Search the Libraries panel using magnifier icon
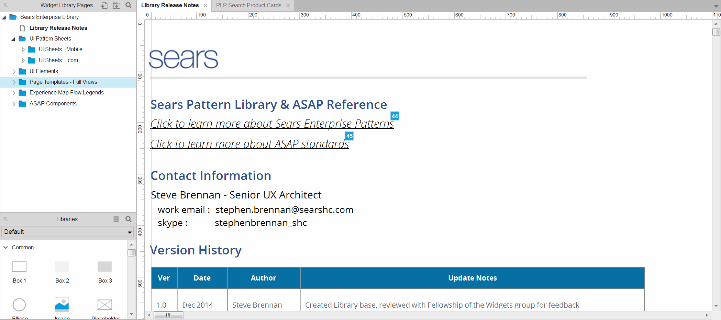 (x=129, y=219)
